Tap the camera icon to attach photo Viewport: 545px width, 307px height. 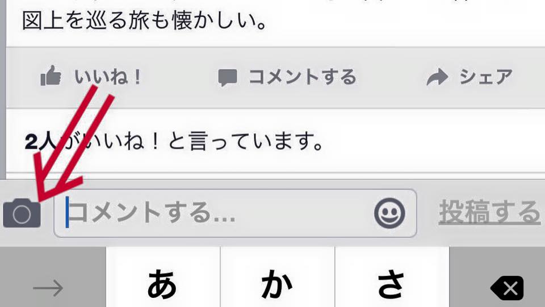click(x=22, y=213)
